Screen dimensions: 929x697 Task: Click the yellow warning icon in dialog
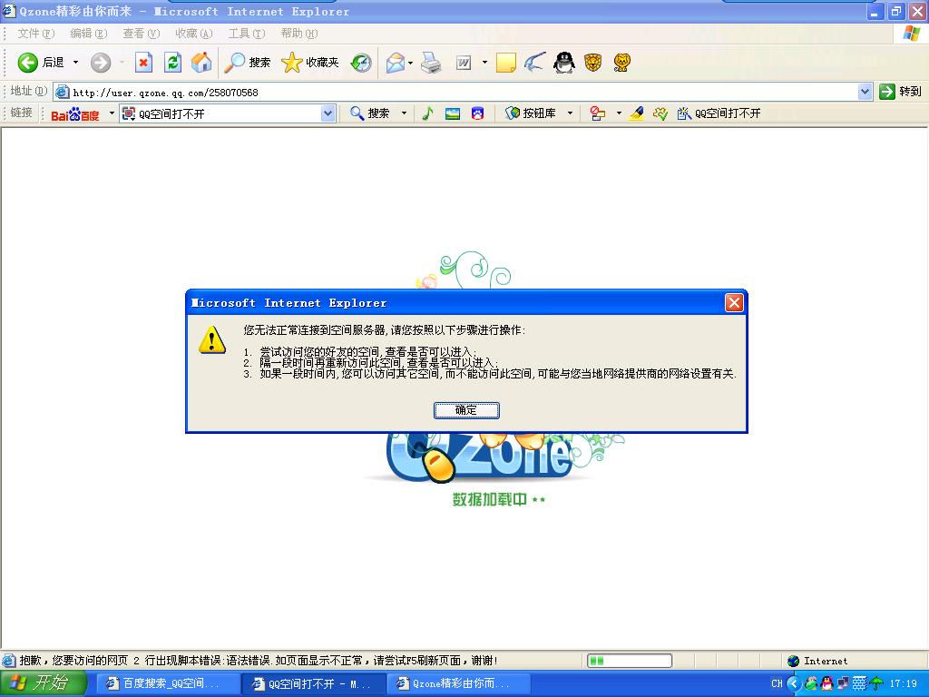pyautogui.click(x=212, y=339)
